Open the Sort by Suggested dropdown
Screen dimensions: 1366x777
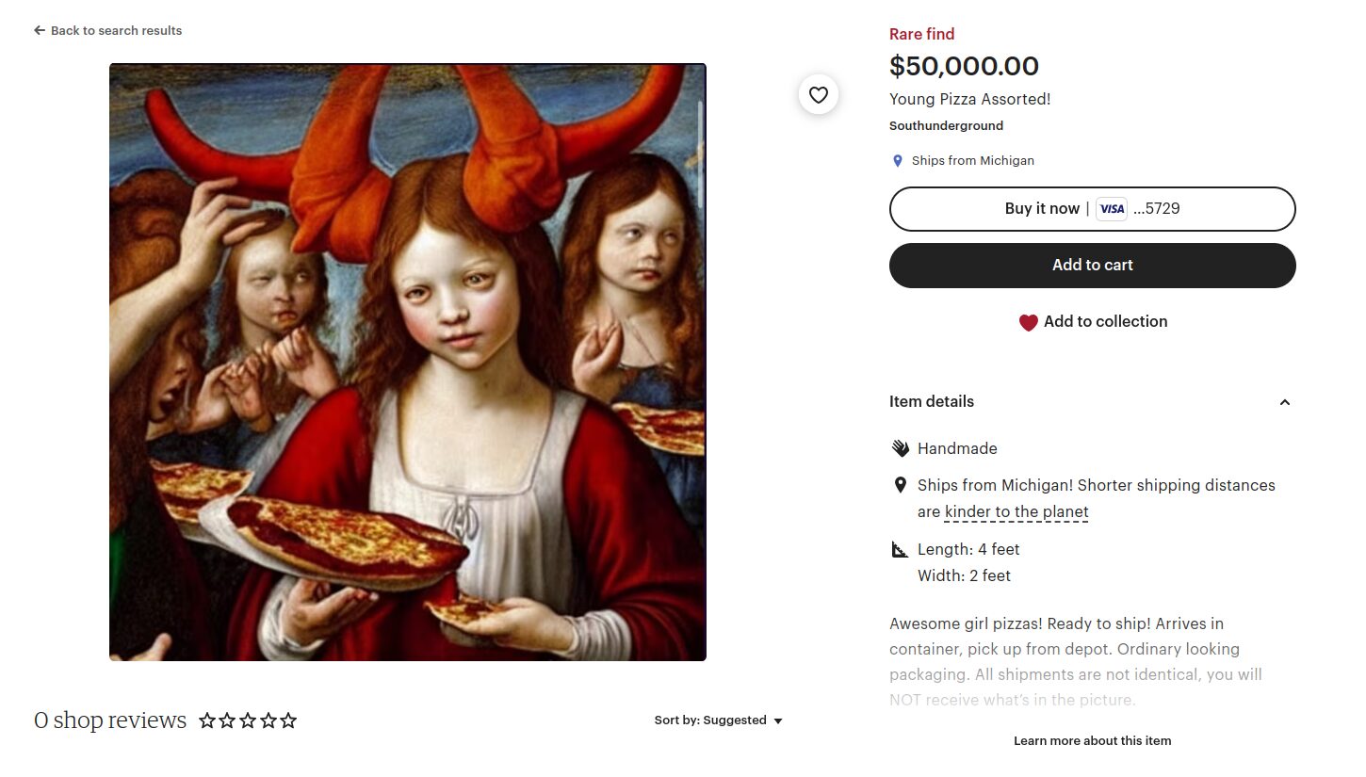719,720
